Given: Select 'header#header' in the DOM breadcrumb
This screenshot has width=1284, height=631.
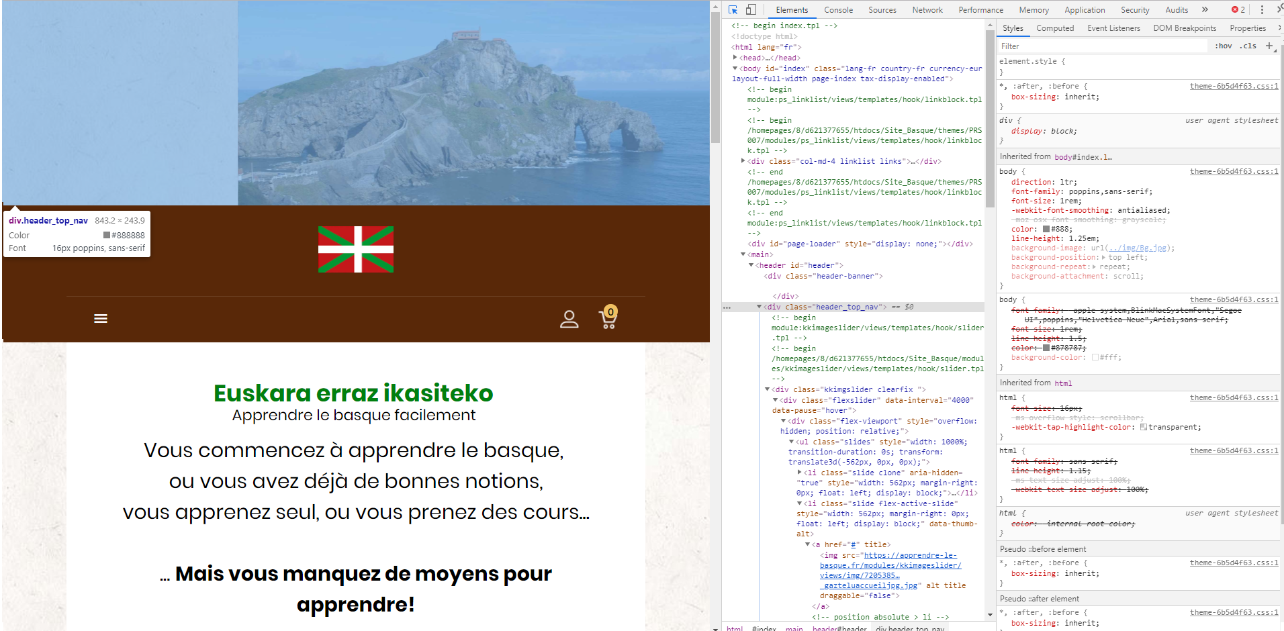Looking at the screenshot, I should pyautogui.click(x=839, y=628).
